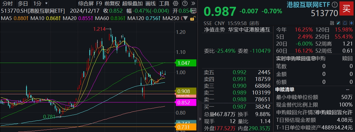Toggle the orange chart lock icon
Image resolution: width=355 pixels, height=132 pixels.
point(192,18)
